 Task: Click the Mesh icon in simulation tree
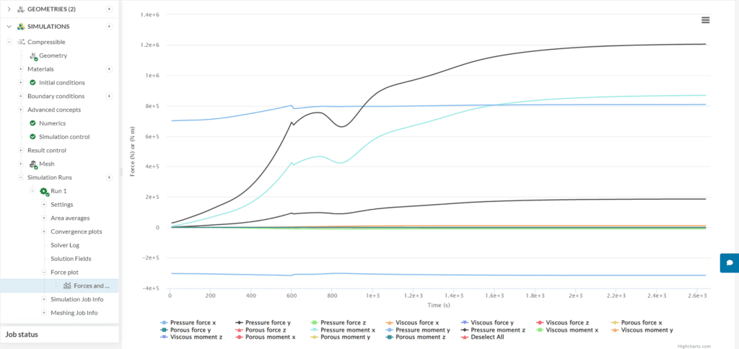(33, 164)
